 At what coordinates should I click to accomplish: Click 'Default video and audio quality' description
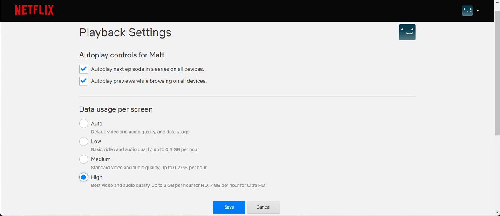click(x=140, y=132)
